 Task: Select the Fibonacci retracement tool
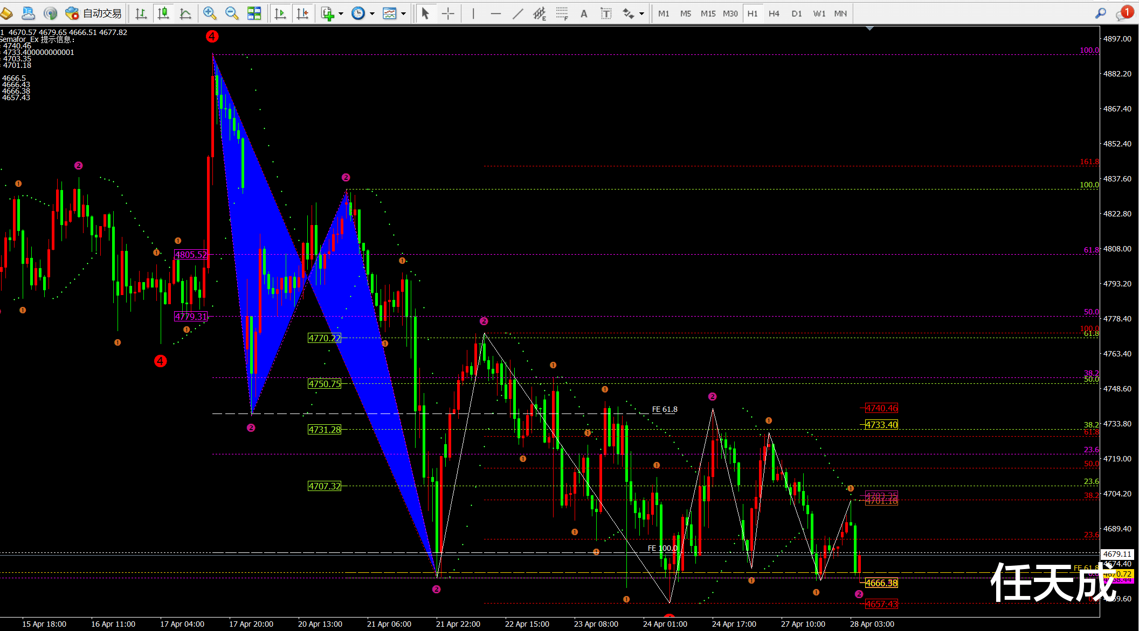pos(562,13)
